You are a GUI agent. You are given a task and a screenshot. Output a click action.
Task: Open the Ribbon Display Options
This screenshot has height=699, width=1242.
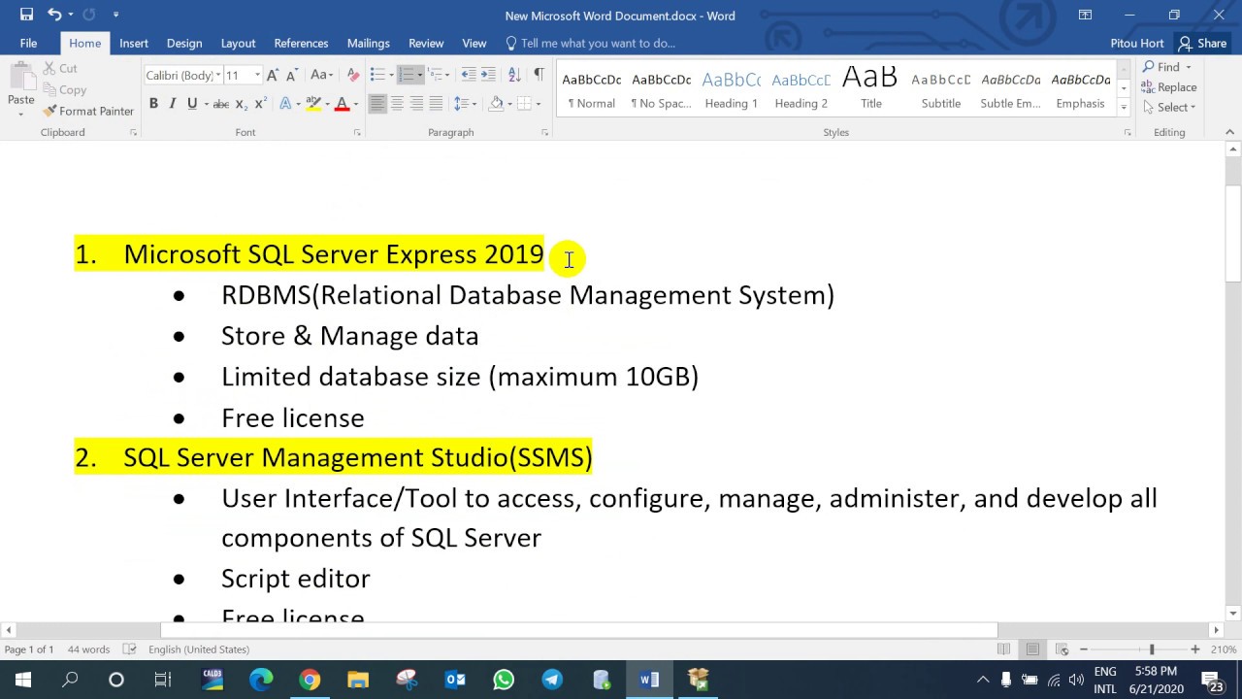coord(1085,15)
